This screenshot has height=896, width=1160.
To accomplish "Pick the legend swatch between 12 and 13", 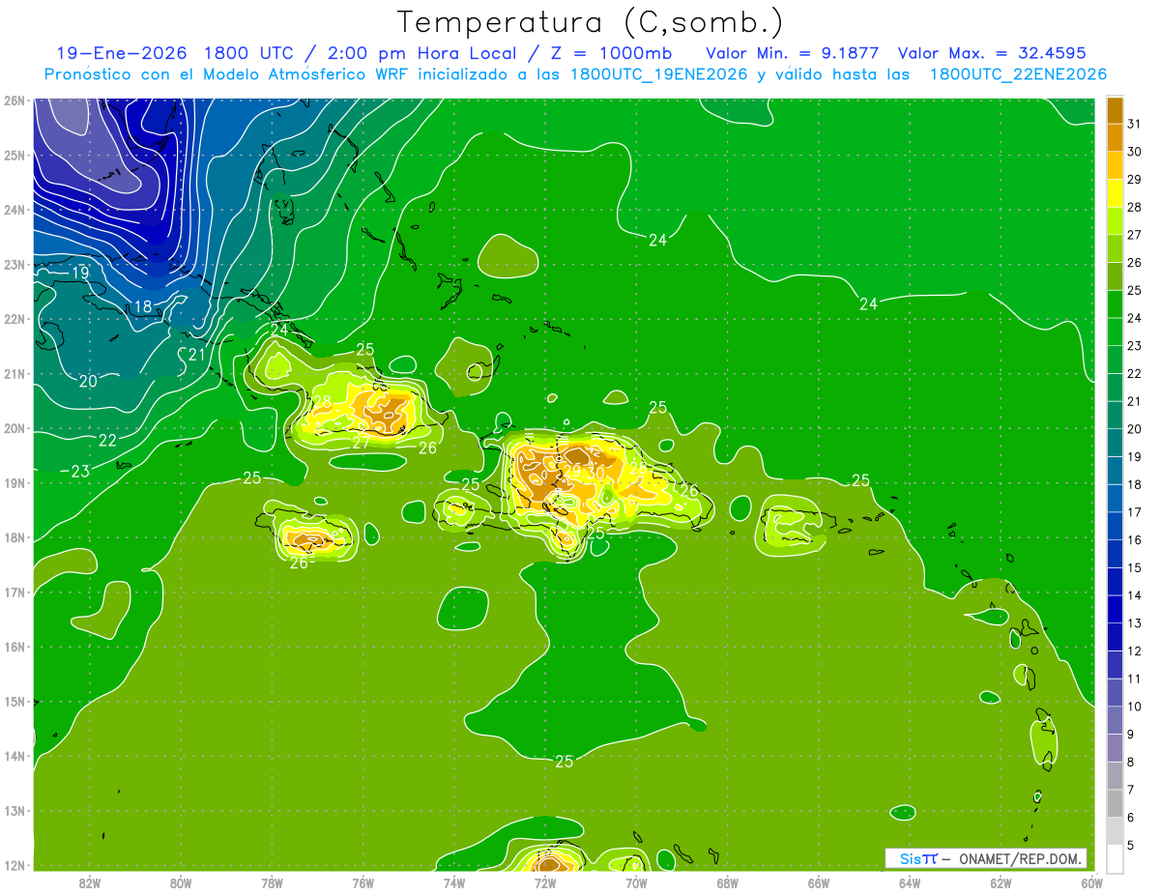I will (x=1115, y=637).
